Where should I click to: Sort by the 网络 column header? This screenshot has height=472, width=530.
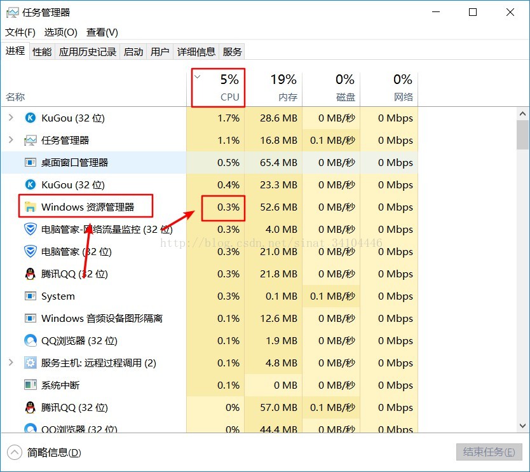pyautogui.click(x=389, y=88)
